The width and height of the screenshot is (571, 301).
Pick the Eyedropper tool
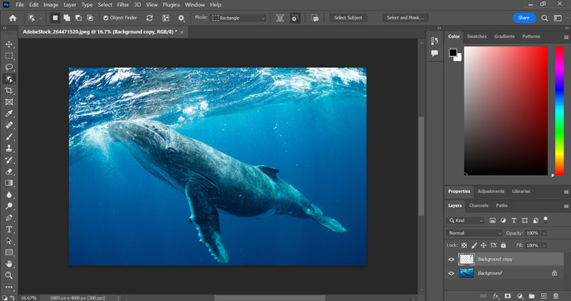[9, 114]
